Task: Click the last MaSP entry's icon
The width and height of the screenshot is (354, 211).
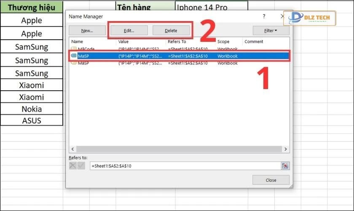Action: coord(74,62)
